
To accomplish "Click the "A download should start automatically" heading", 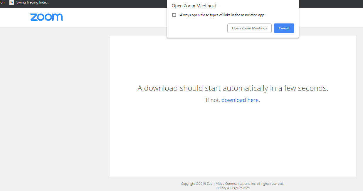I will 233,88.
